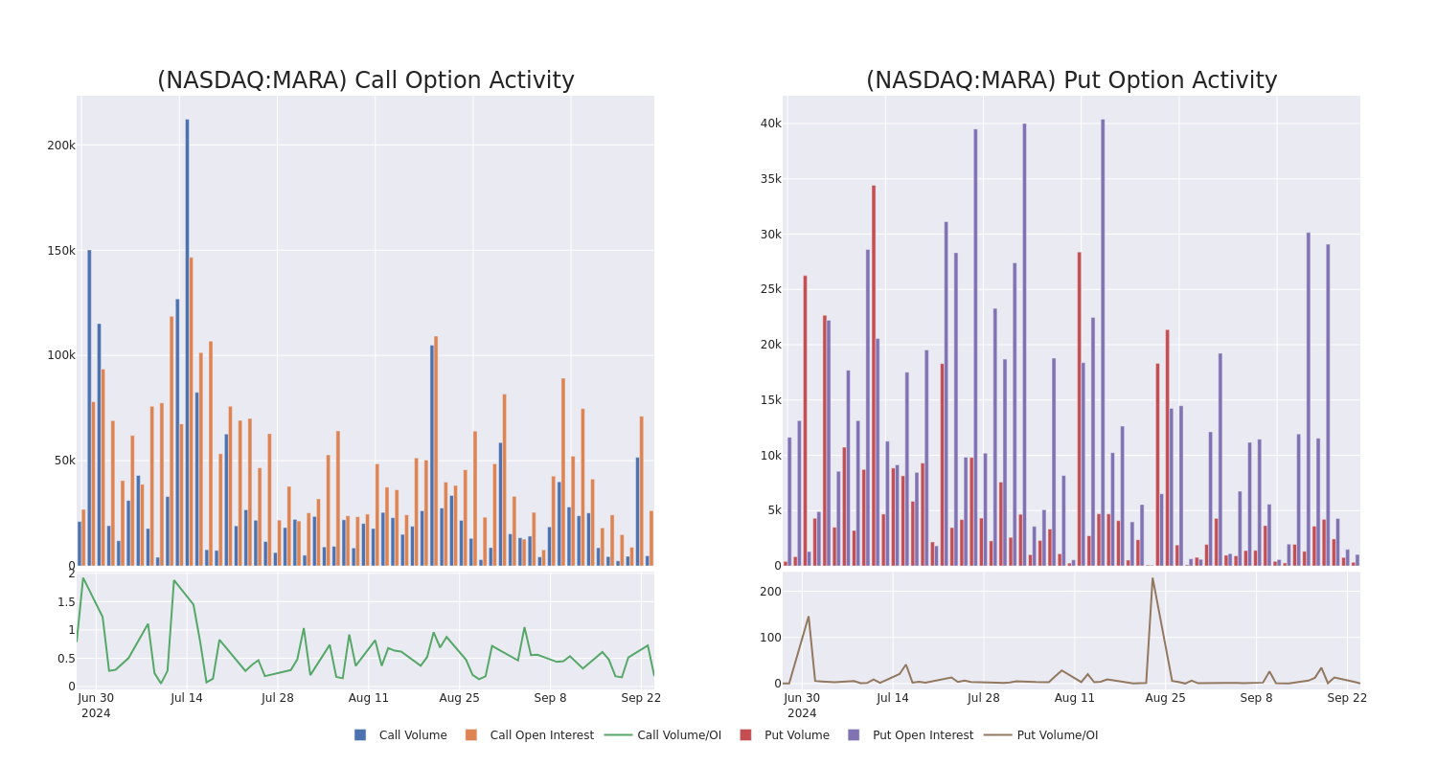Select the 'Put Volume/OI' legend label

[1058, 735]
